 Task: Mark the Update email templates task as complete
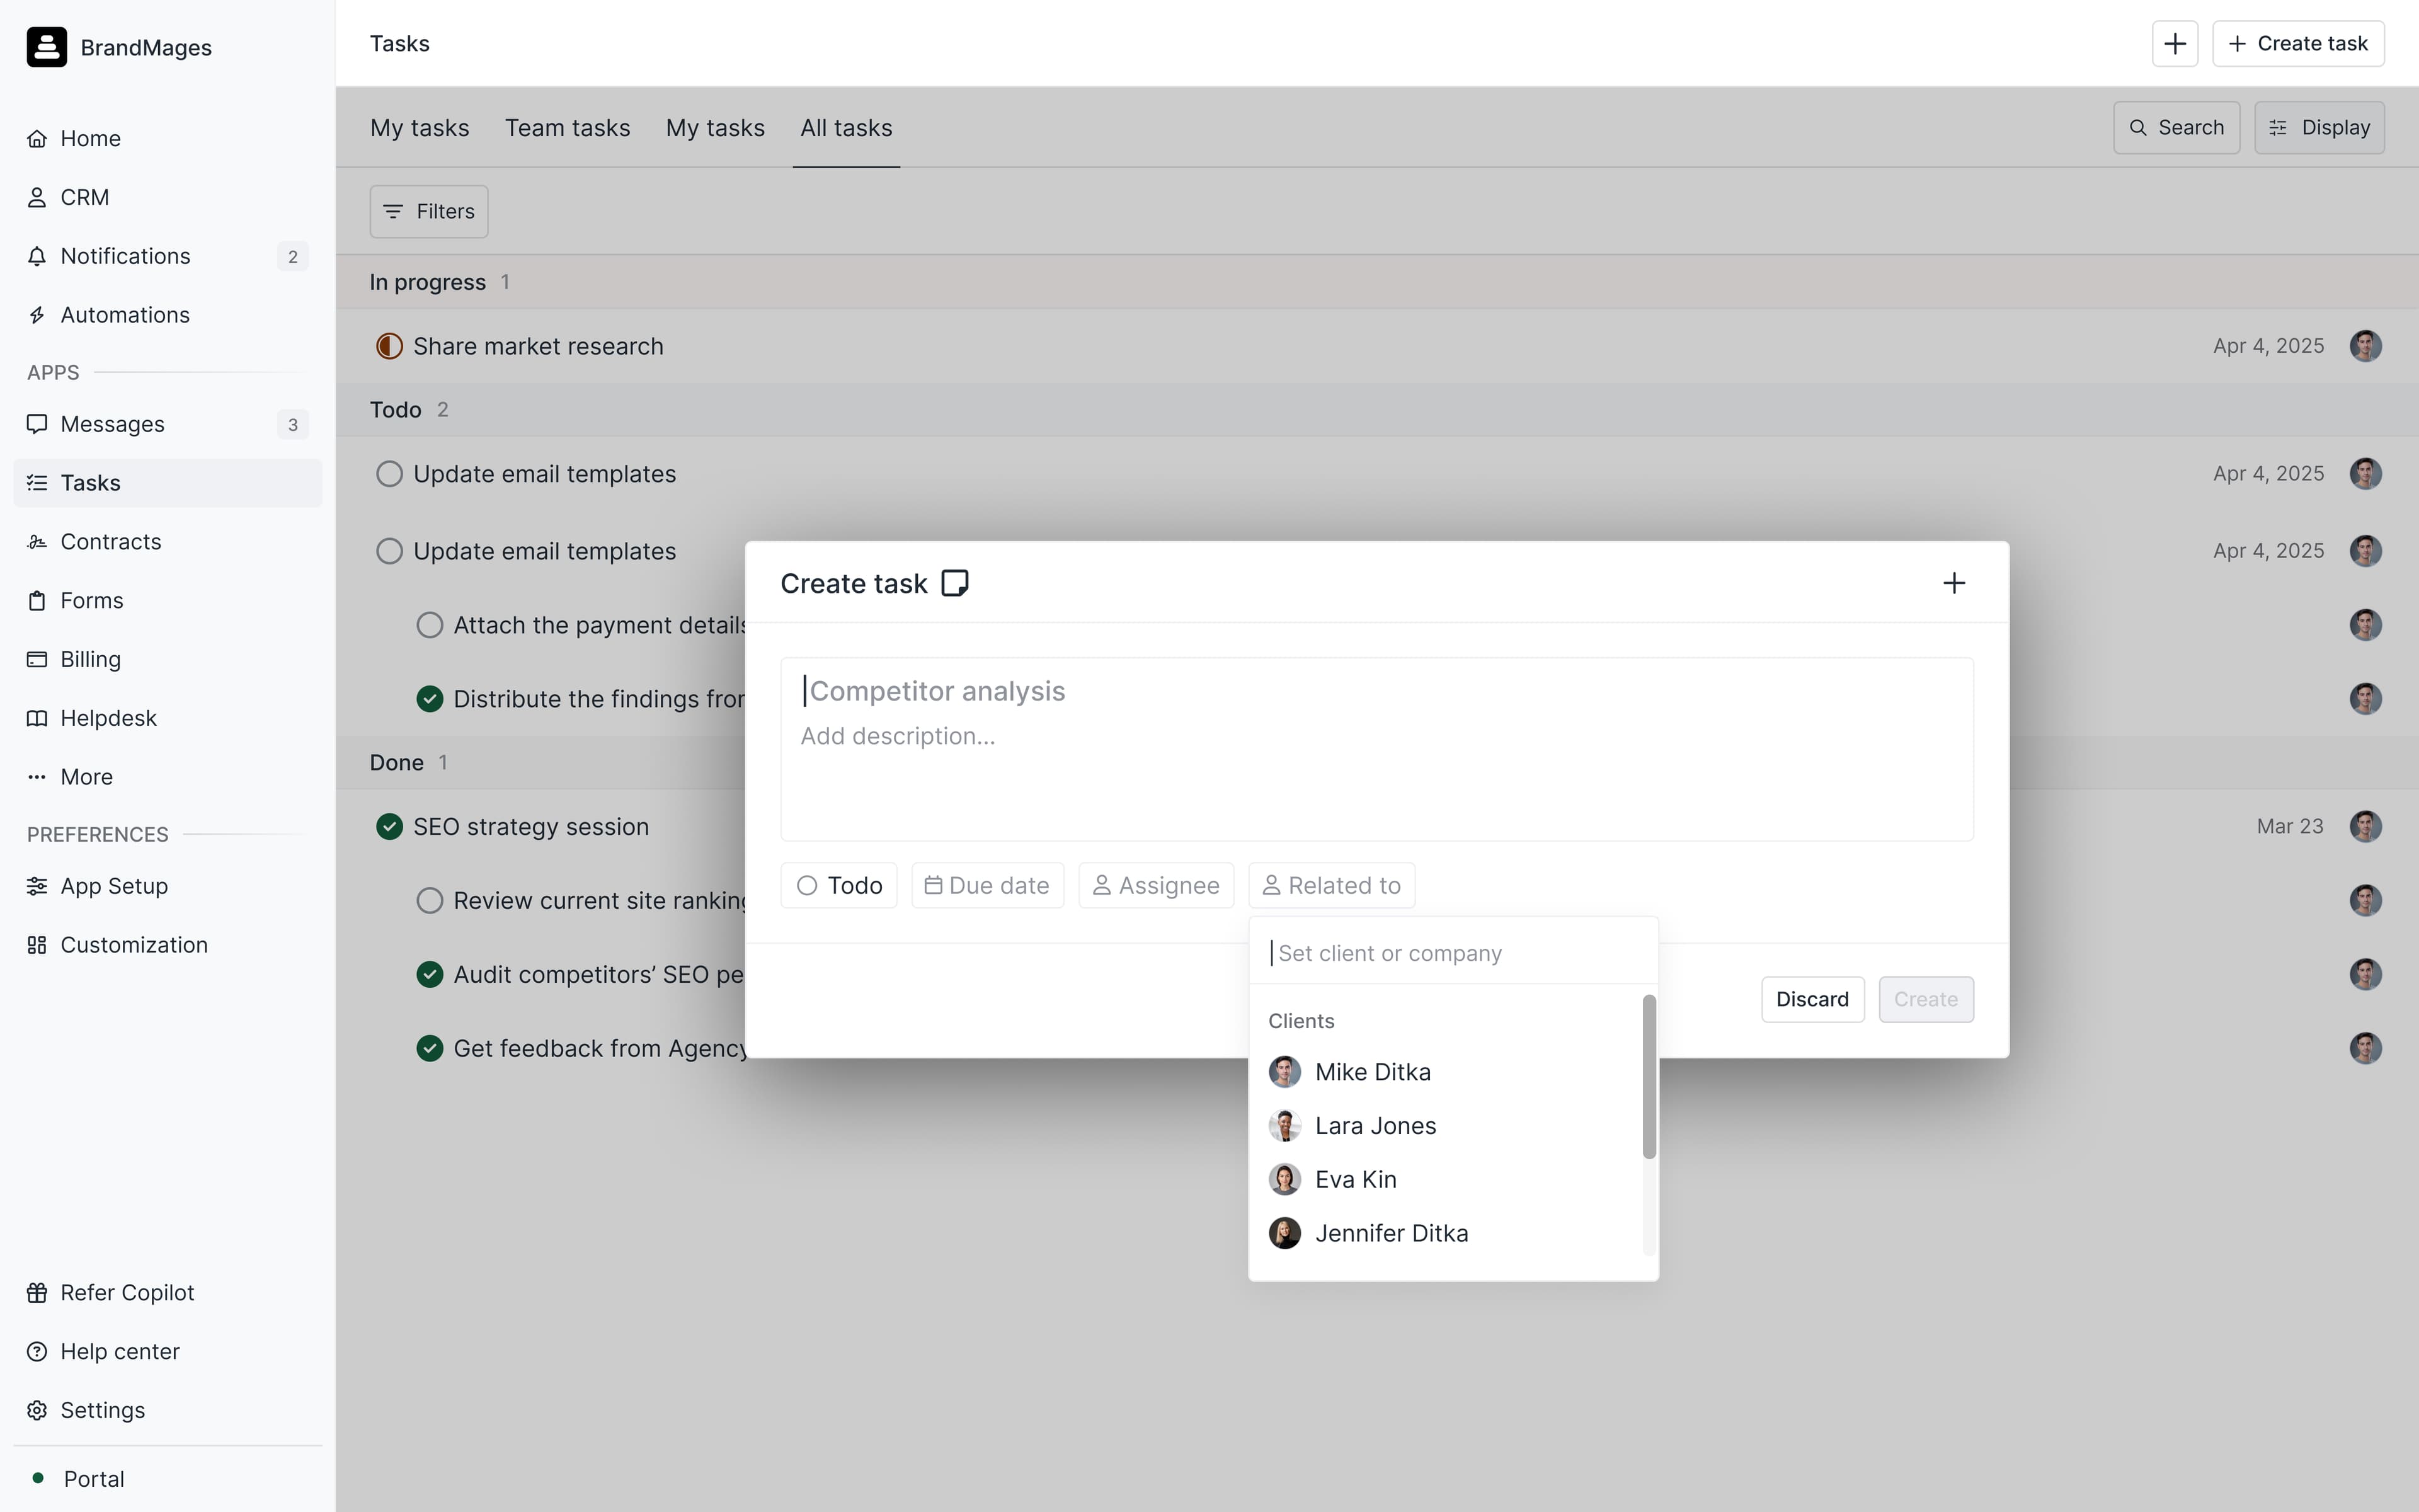(389, 473)
